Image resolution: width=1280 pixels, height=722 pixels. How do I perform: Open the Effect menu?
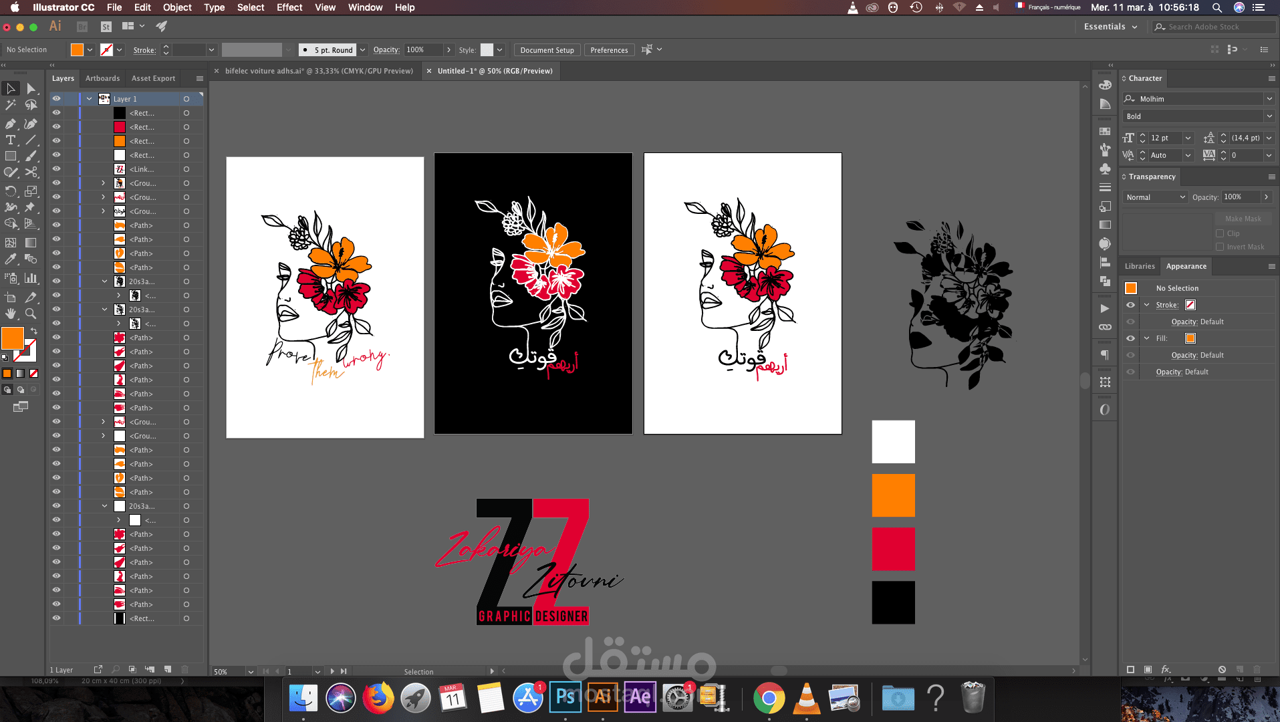click(x=289, y=7)
